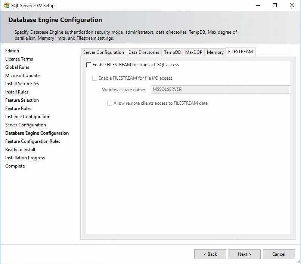Select Ready to Install step
The height and width of the screenshot is (264, 301).
20,150
